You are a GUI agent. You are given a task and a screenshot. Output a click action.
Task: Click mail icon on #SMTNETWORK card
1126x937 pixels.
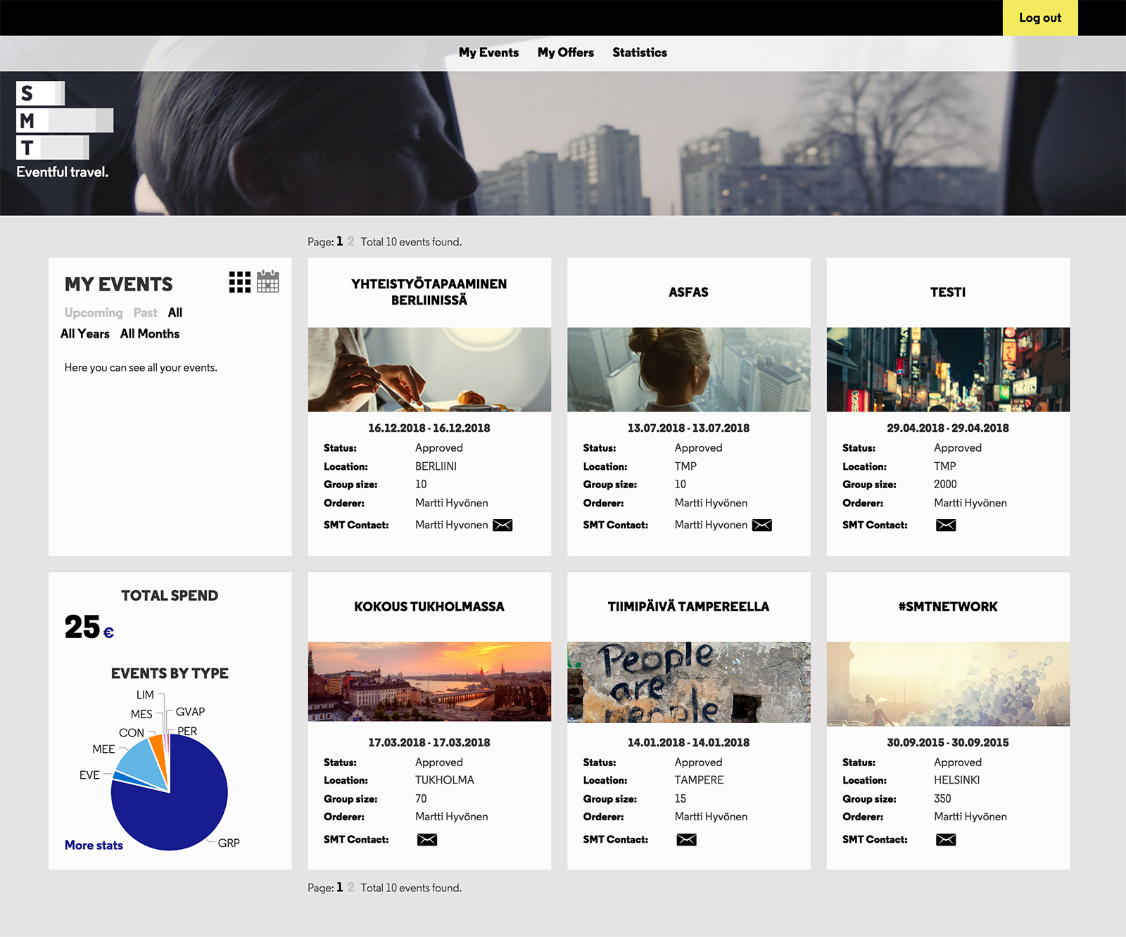[x=946, y=840]
